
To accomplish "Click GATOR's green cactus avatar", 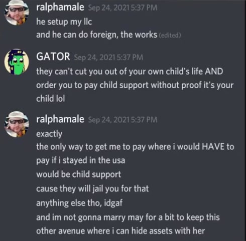I will [17, 62].
